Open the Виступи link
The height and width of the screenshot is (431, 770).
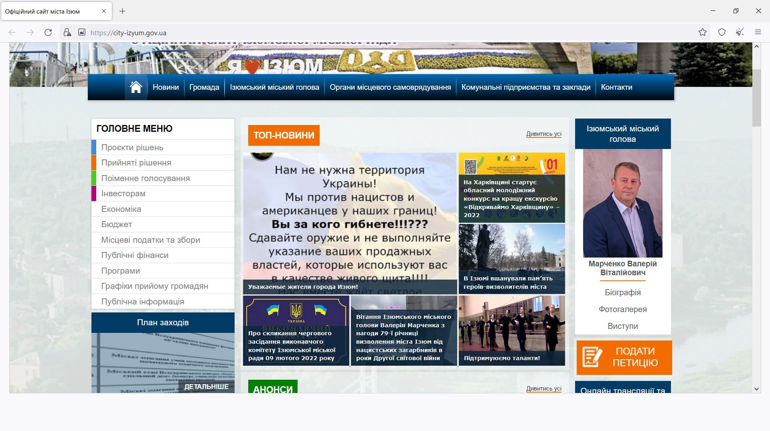pyautogui.click(x=622, y=326)
